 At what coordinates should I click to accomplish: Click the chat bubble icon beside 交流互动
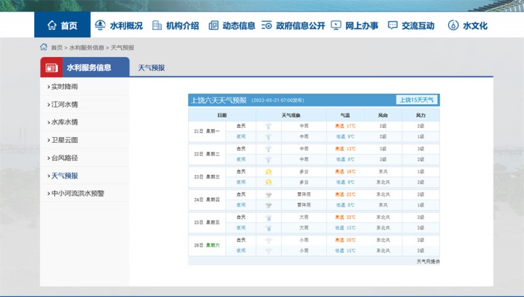(x=392, y=25)
